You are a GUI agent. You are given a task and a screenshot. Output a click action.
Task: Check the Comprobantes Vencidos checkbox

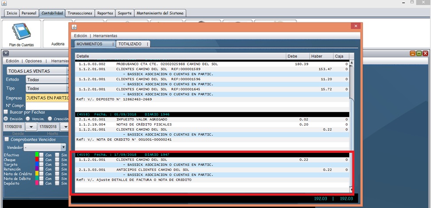point(6,140)
